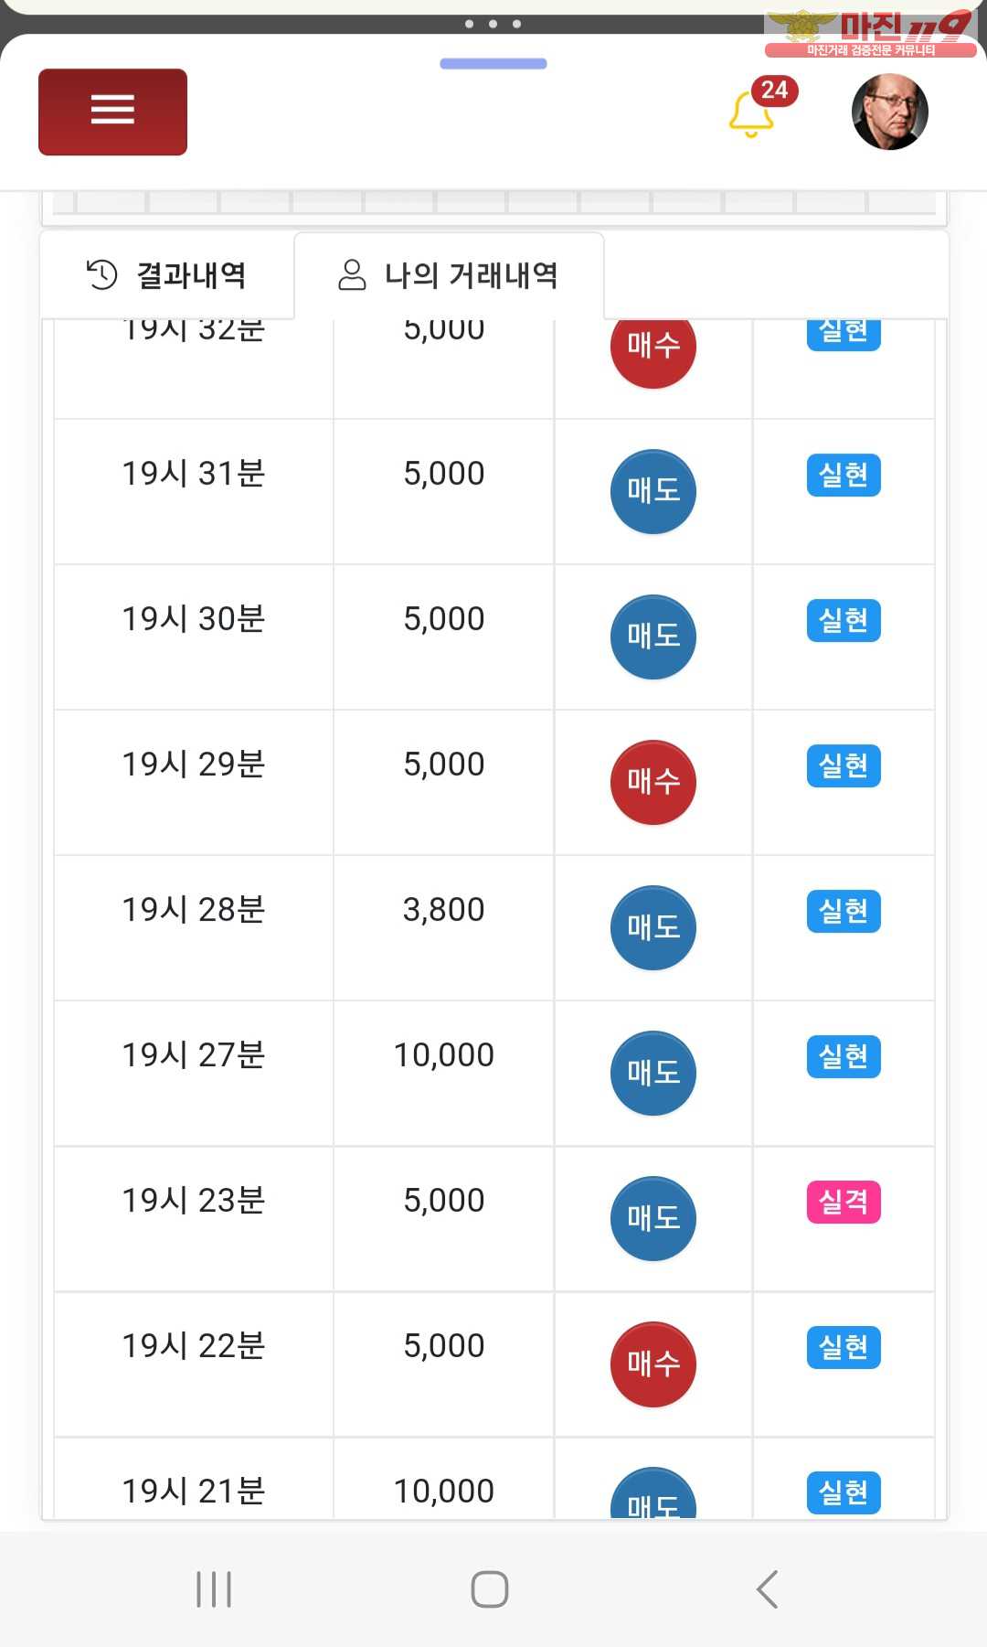Tap the blue 매도 badge at 19시 27분
This screenshot has height=1647, width=987.
[x=653, y=1074]
